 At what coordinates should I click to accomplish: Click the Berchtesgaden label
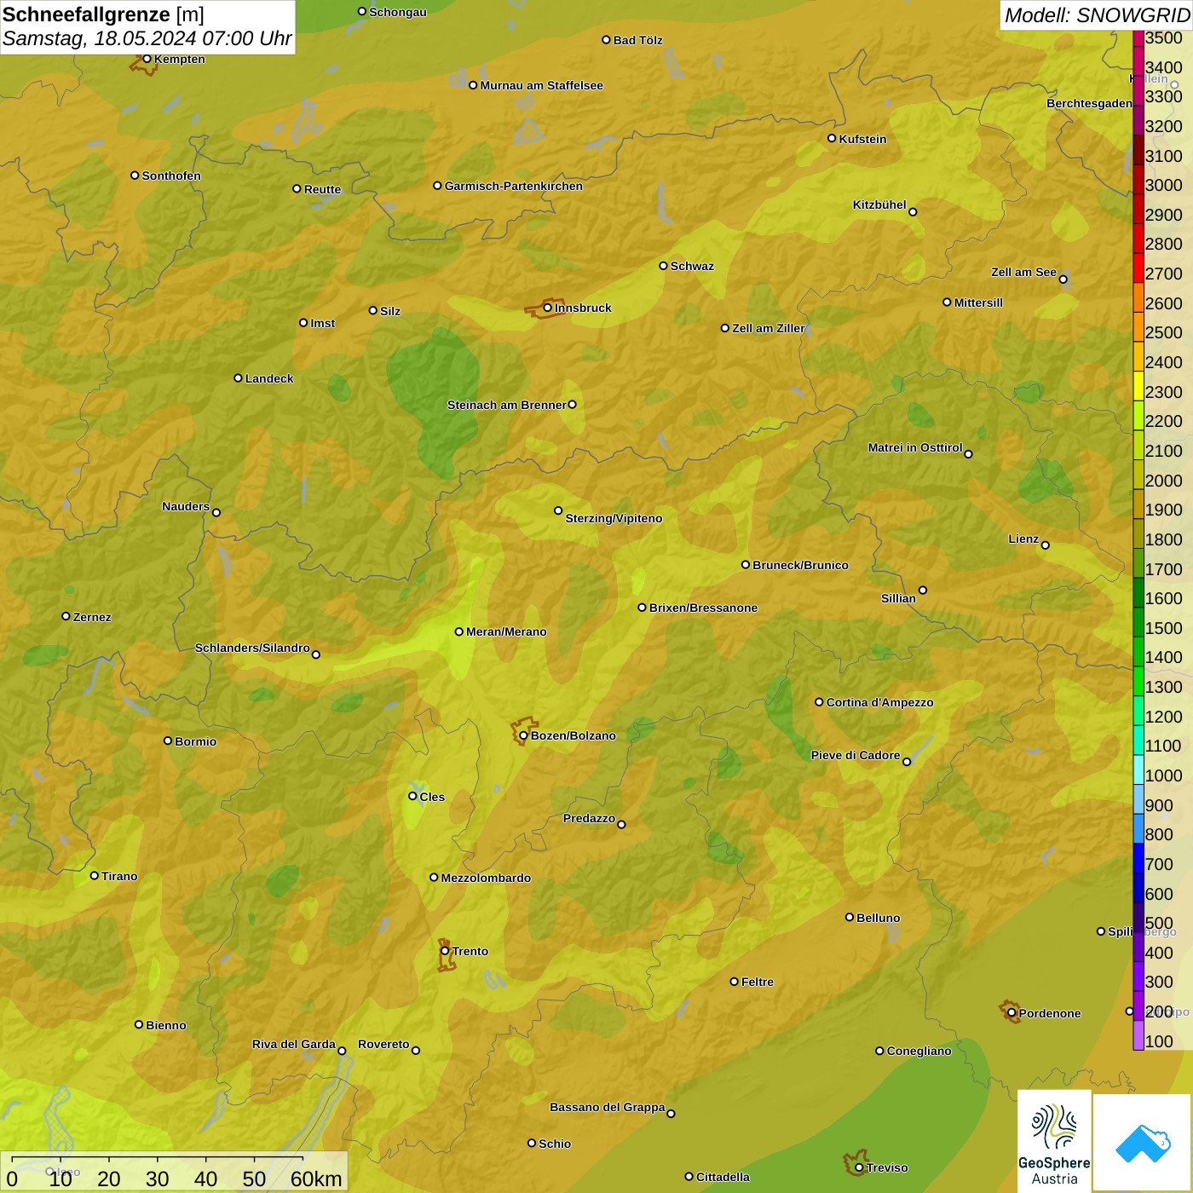click(x=1089, y=103)
